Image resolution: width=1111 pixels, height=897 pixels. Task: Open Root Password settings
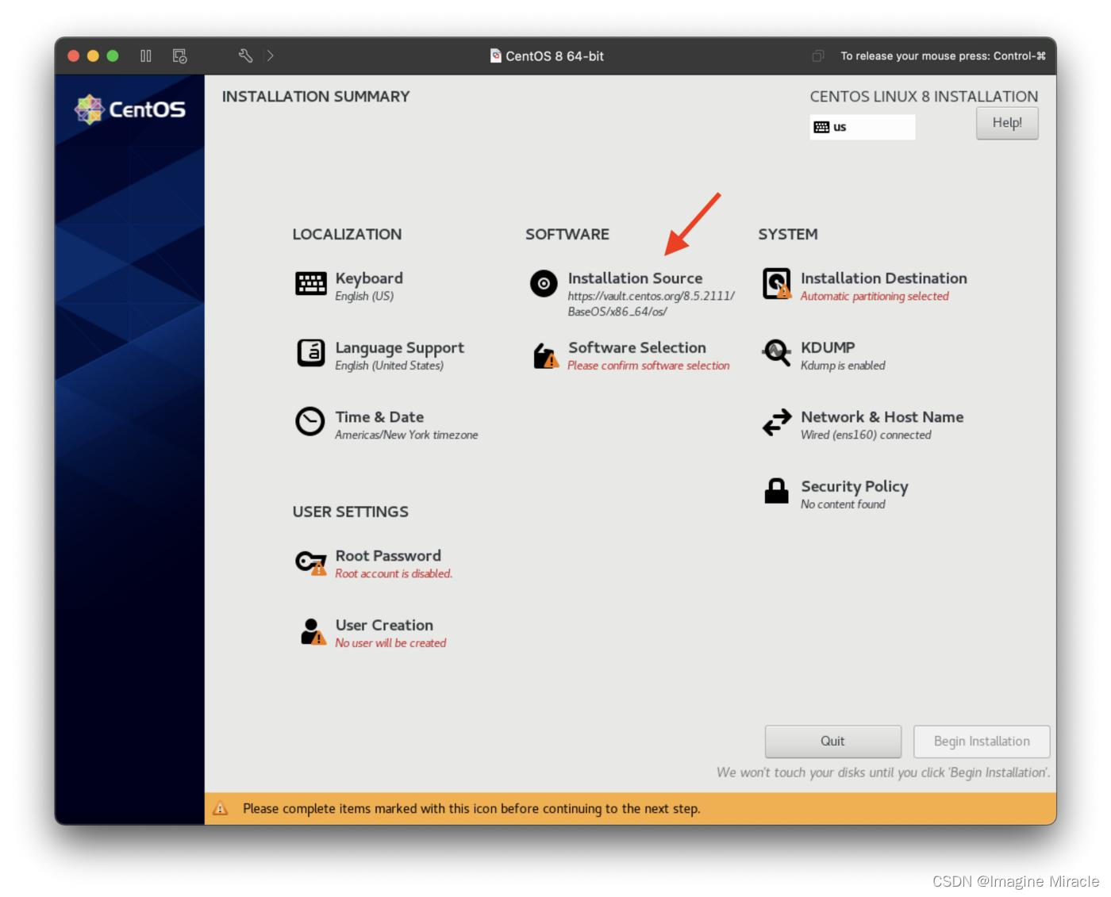(x=388, y=555)
